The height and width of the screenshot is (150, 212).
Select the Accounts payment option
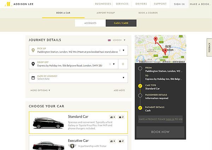point(90,23)
